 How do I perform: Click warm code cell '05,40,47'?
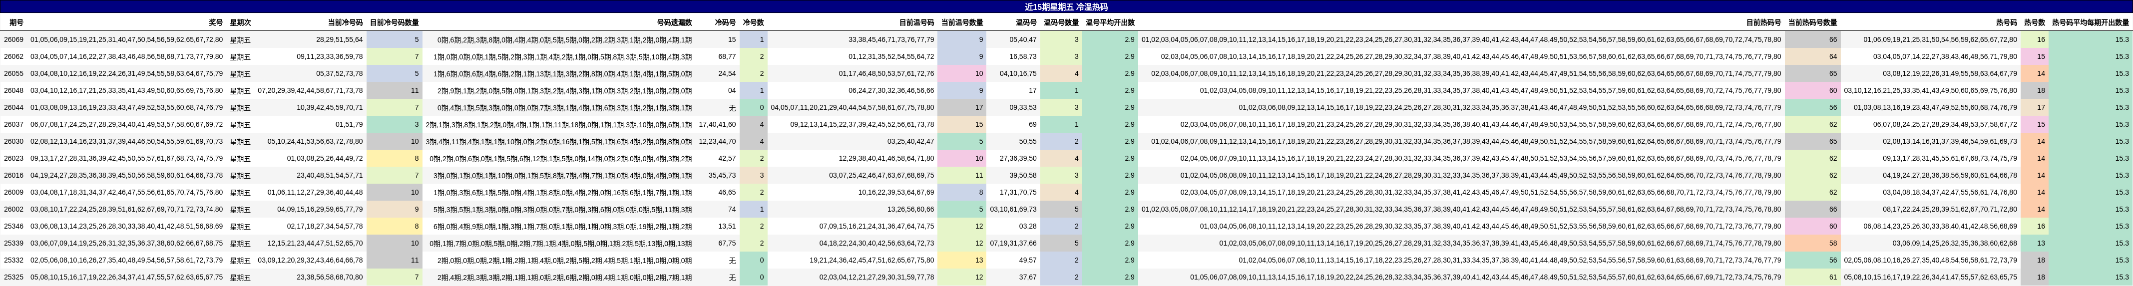(x=1023, y=39)
